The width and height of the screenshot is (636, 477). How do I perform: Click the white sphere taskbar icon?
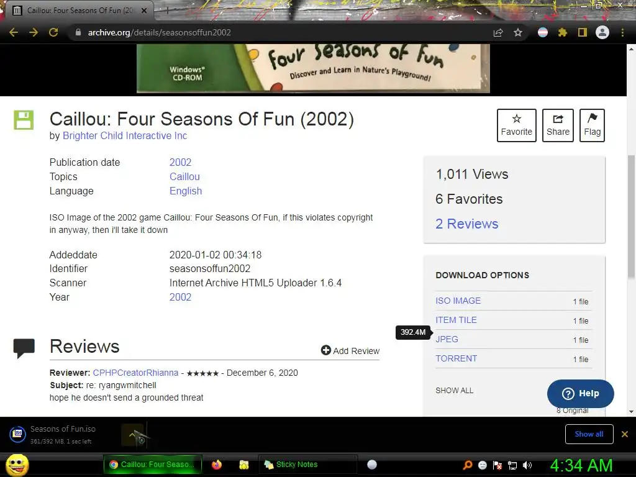click(x=372, y=465)
